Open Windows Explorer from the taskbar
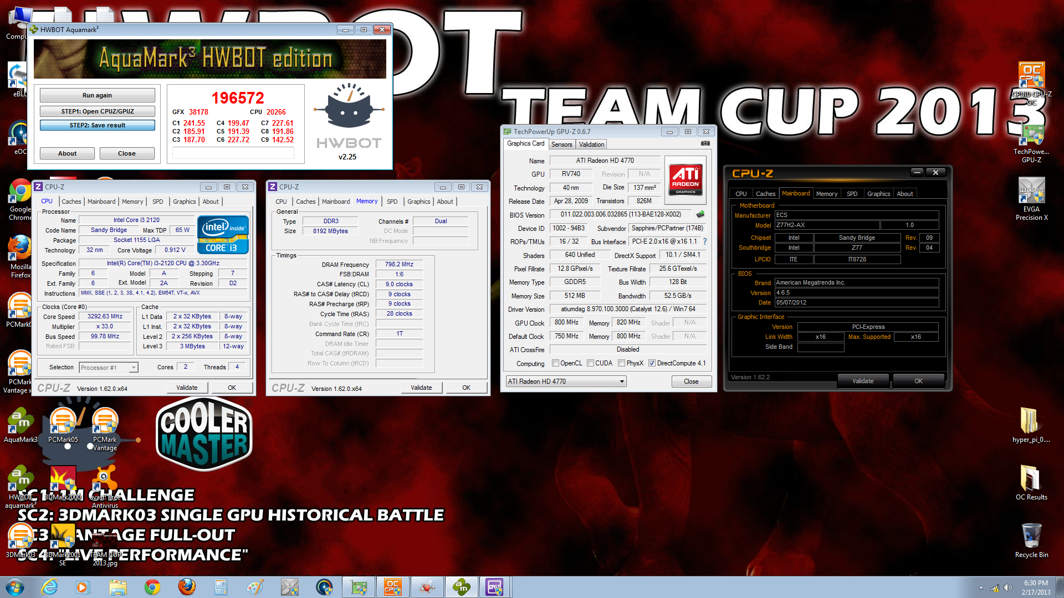 118,587
